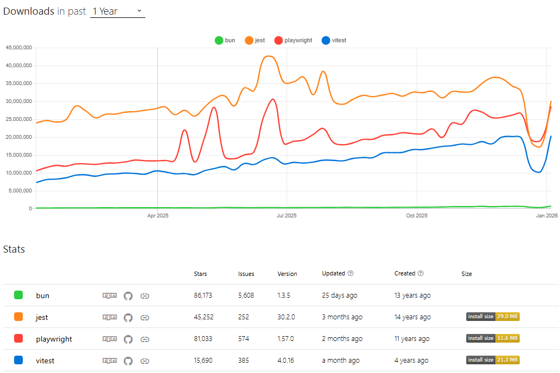Open the GitHub icon for playwright
Image resolution: width=560 pixels, height=373 pixels.
[x=128, y=339]
